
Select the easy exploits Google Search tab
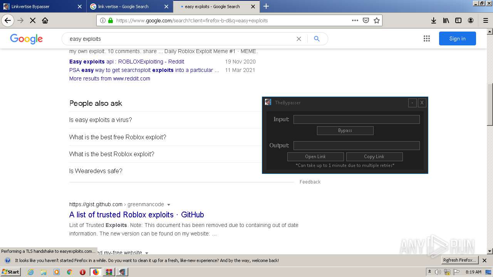coord(216,7)
